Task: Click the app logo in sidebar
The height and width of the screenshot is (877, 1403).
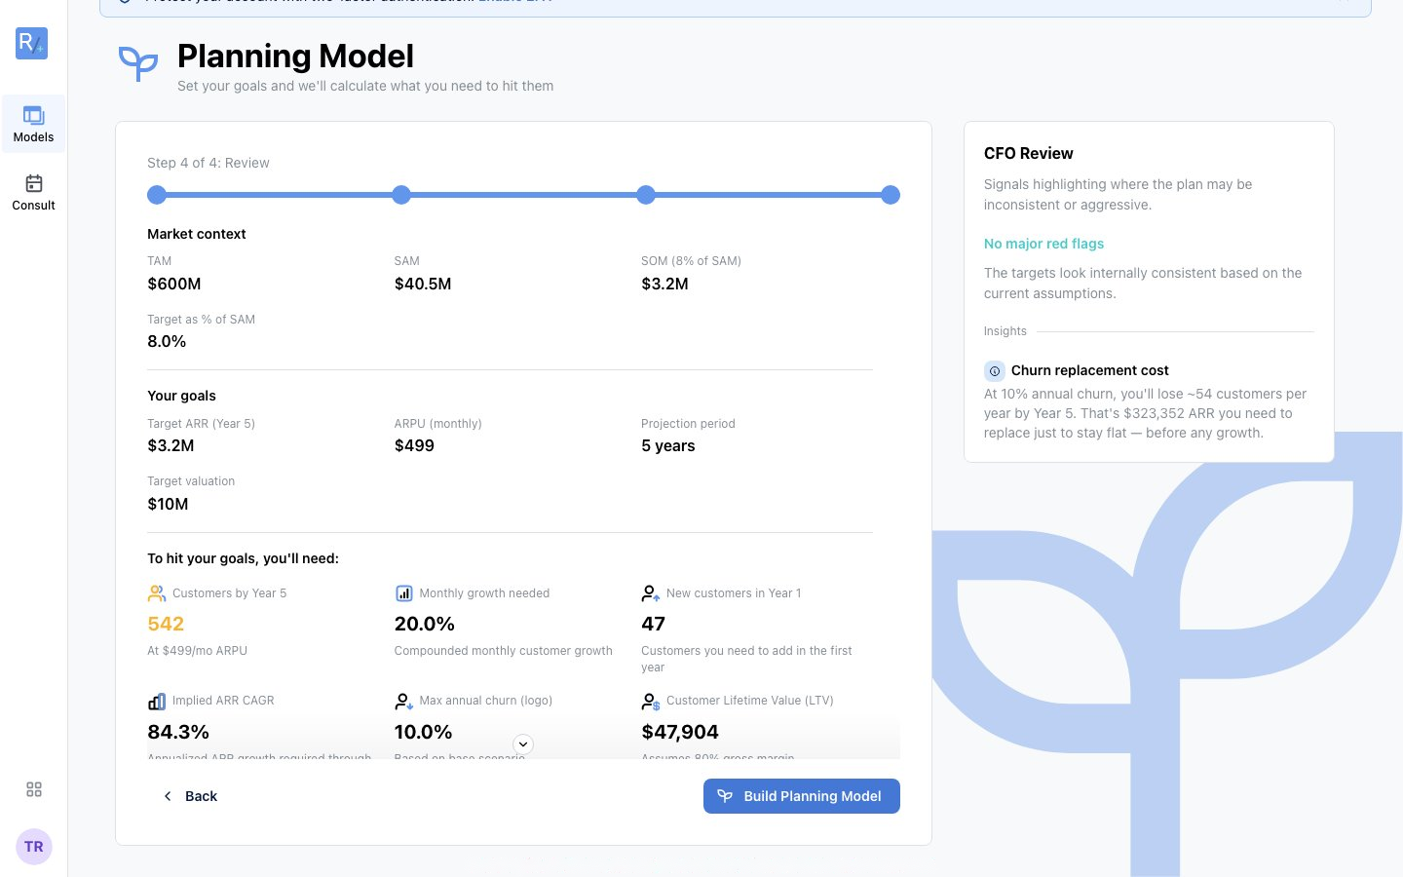Action: pyautogui.click(x=32, y=43)
